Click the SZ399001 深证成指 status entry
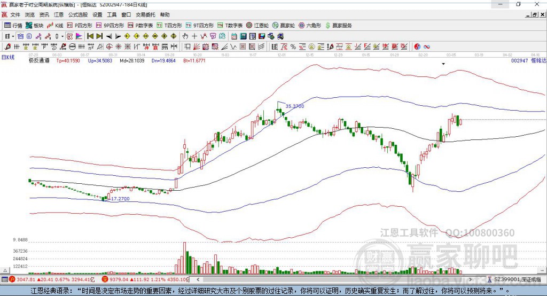 514,279
